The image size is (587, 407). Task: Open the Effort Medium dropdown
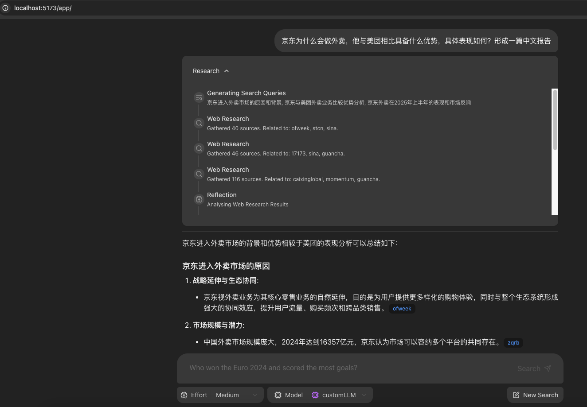point(236,395)
